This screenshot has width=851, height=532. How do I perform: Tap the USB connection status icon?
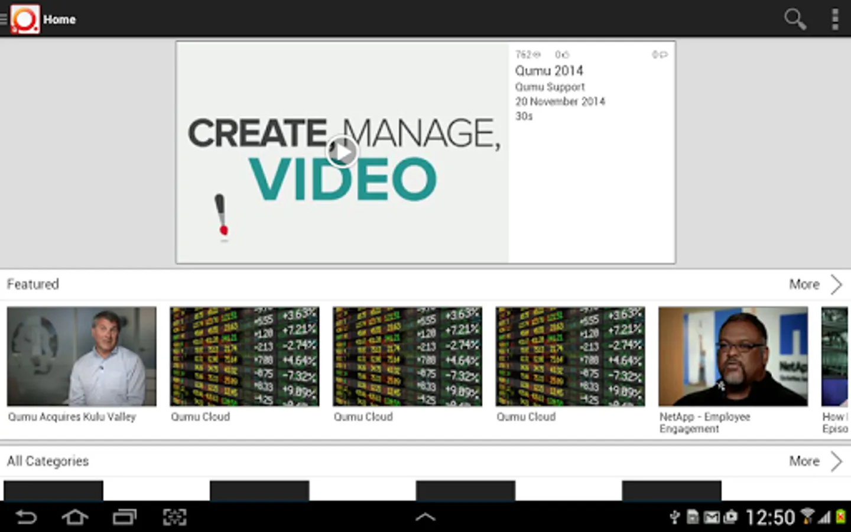pos(675,517)
